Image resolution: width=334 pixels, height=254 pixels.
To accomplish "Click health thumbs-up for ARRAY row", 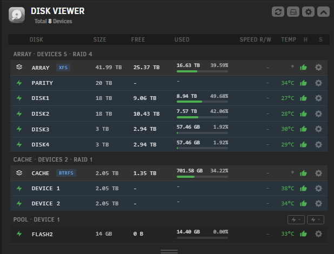I will 303,68.
